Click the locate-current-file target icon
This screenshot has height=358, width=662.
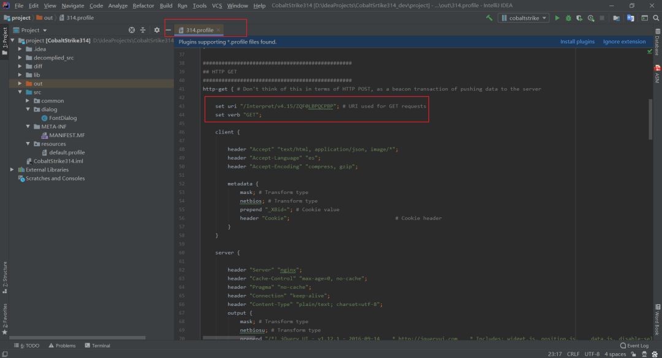tap(132, 30)
